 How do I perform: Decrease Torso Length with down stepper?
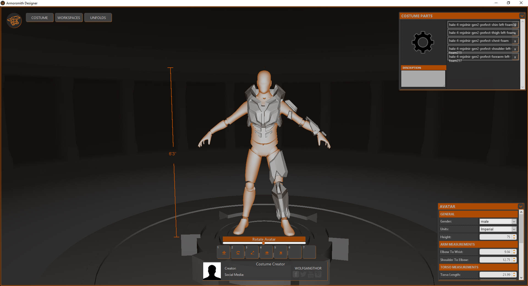(514, 276)
